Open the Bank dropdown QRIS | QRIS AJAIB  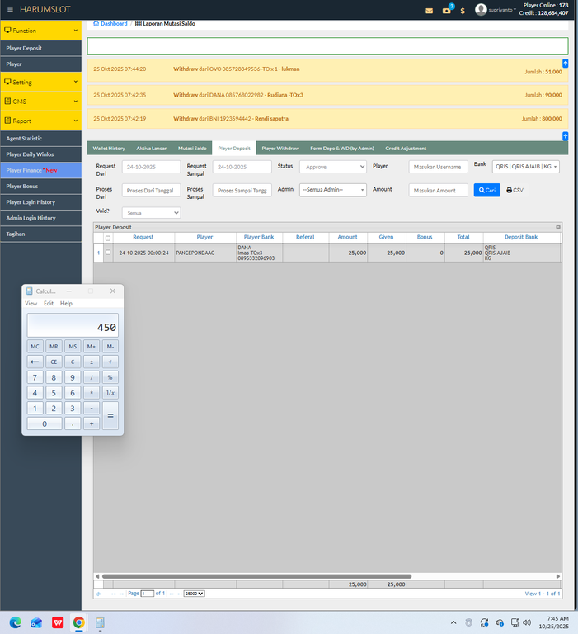(525, 167)
